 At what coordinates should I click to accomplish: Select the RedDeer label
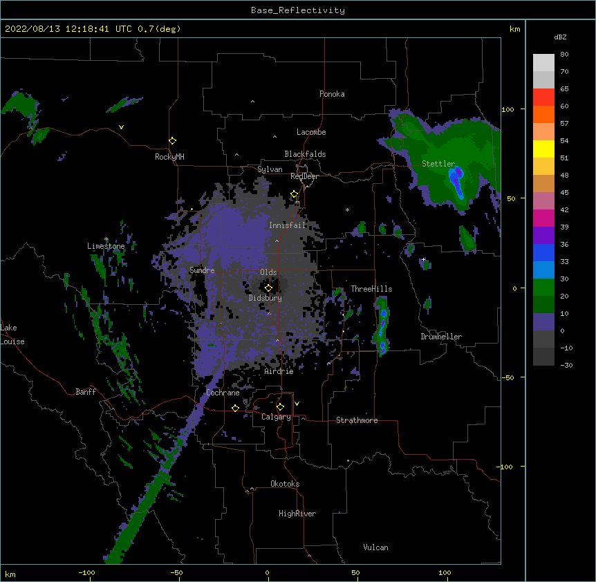point(304,176)
